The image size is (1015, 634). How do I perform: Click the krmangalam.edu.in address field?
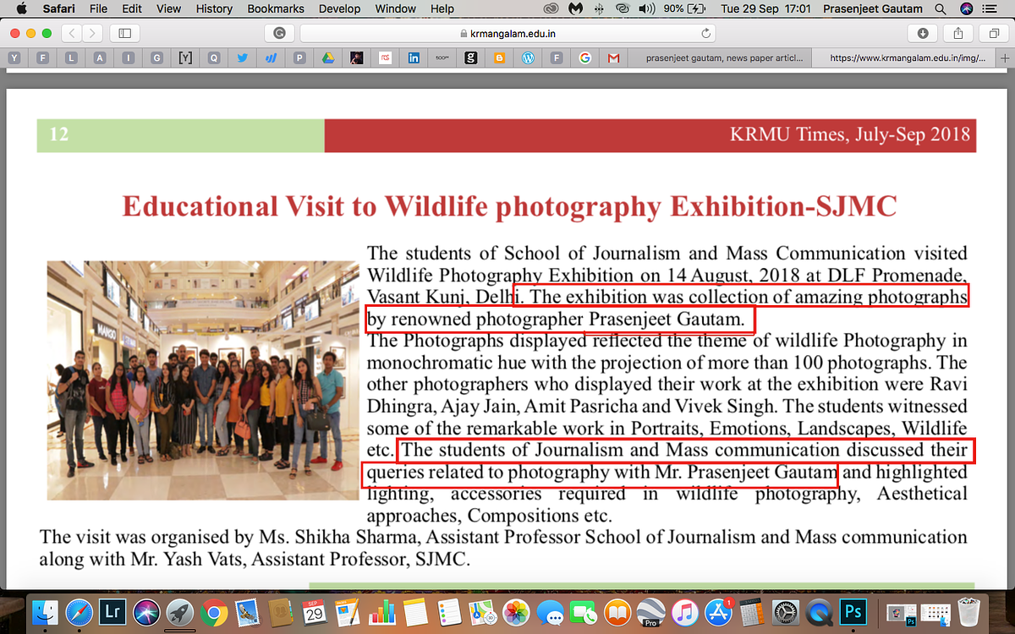[x=506, y=33]
